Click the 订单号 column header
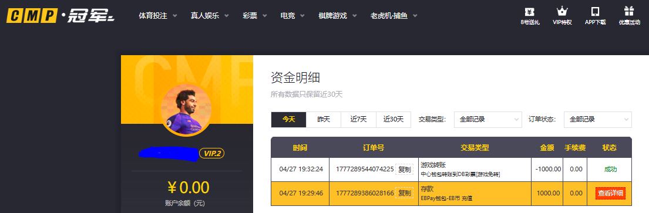The width and height of the screenshot is (649, 213). click(374, 148)
